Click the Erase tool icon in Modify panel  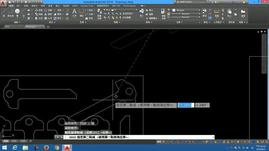(x=67, y=10)
